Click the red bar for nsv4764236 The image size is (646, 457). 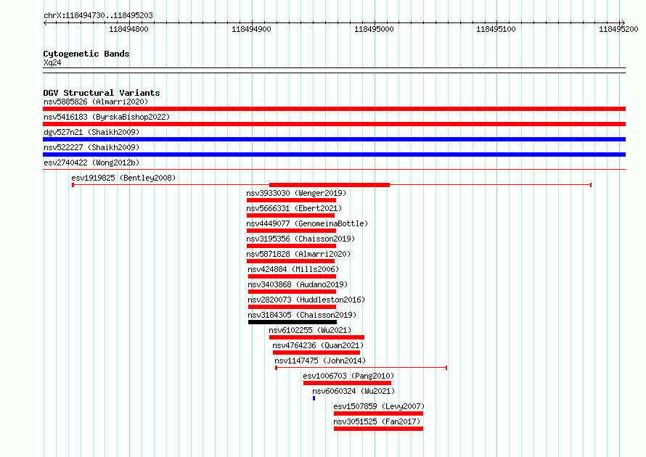316,353
